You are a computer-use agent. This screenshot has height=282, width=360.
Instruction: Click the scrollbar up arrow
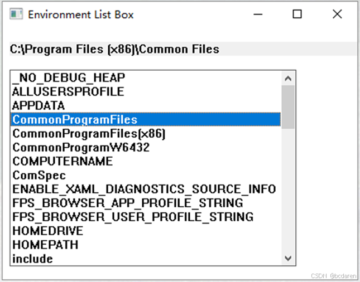tap(288, 79)
